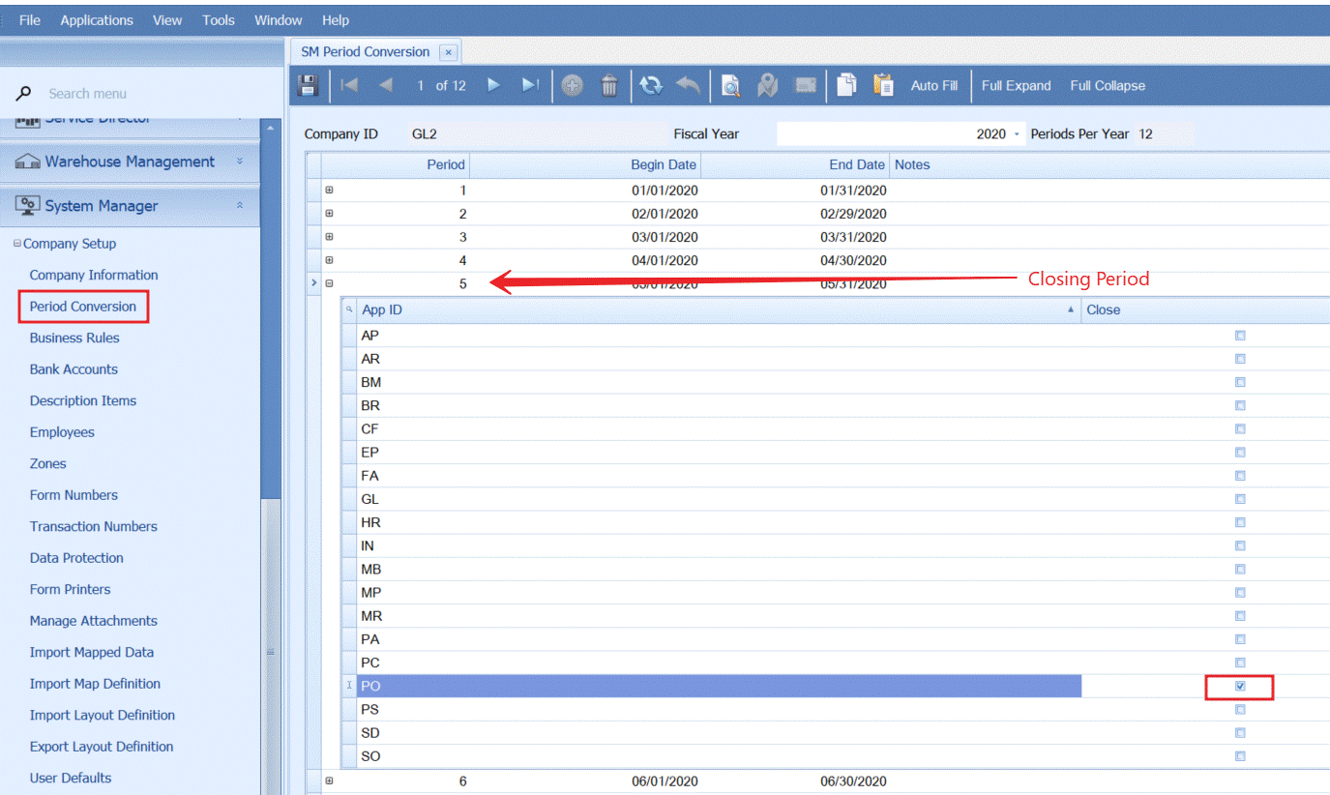The height and width of the screenshot is (795, 1330).
Task: Check the Close checkbox for GL
Action: [x=1240, y=499]
